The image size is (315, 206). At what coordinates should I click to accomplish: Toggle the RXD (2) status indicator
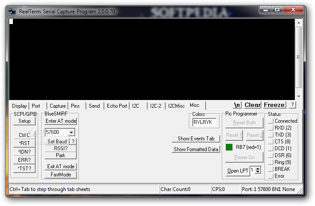pos(271,128)
